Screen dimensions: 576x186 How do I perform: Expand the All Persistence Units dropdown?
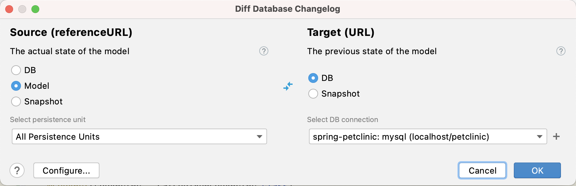tap(139, 136)
